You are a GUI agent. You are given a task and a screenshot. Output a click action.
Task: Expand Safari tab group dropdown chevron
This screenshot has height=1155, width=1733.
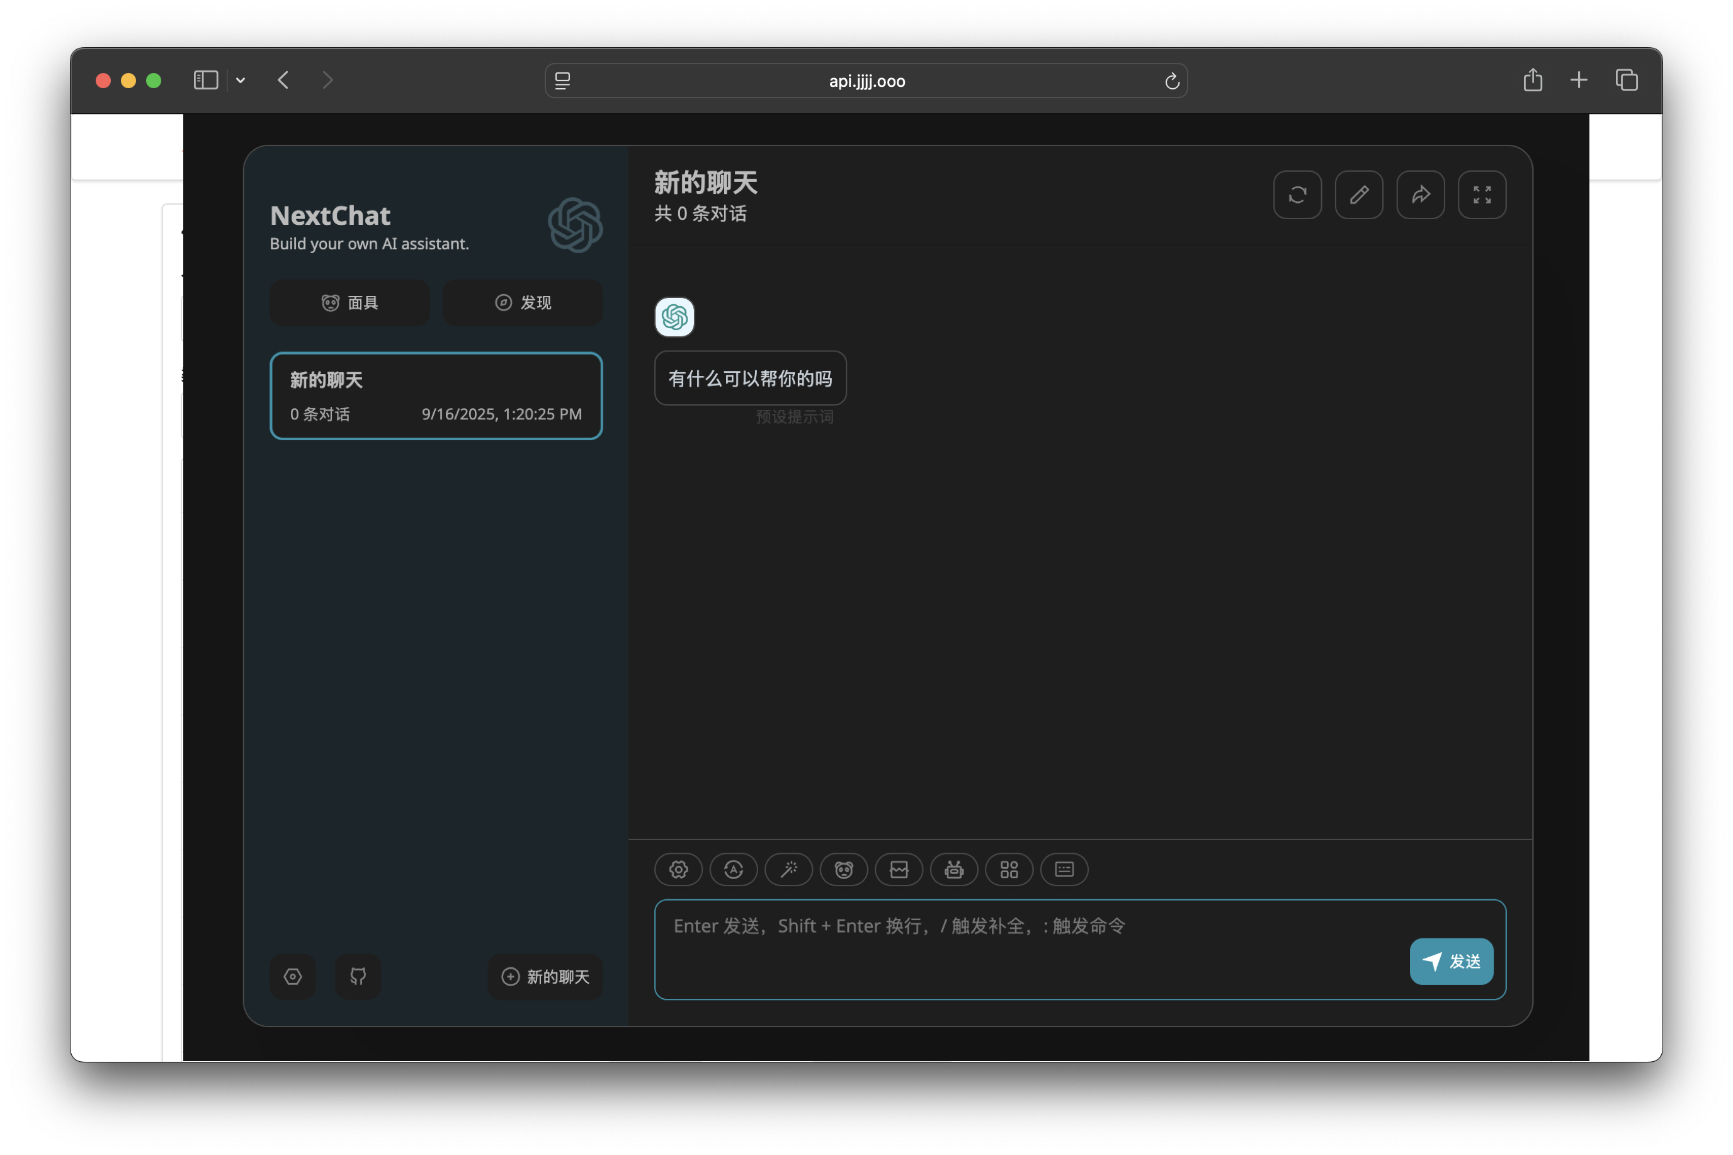pyautogui.click(x=240, y=80)
